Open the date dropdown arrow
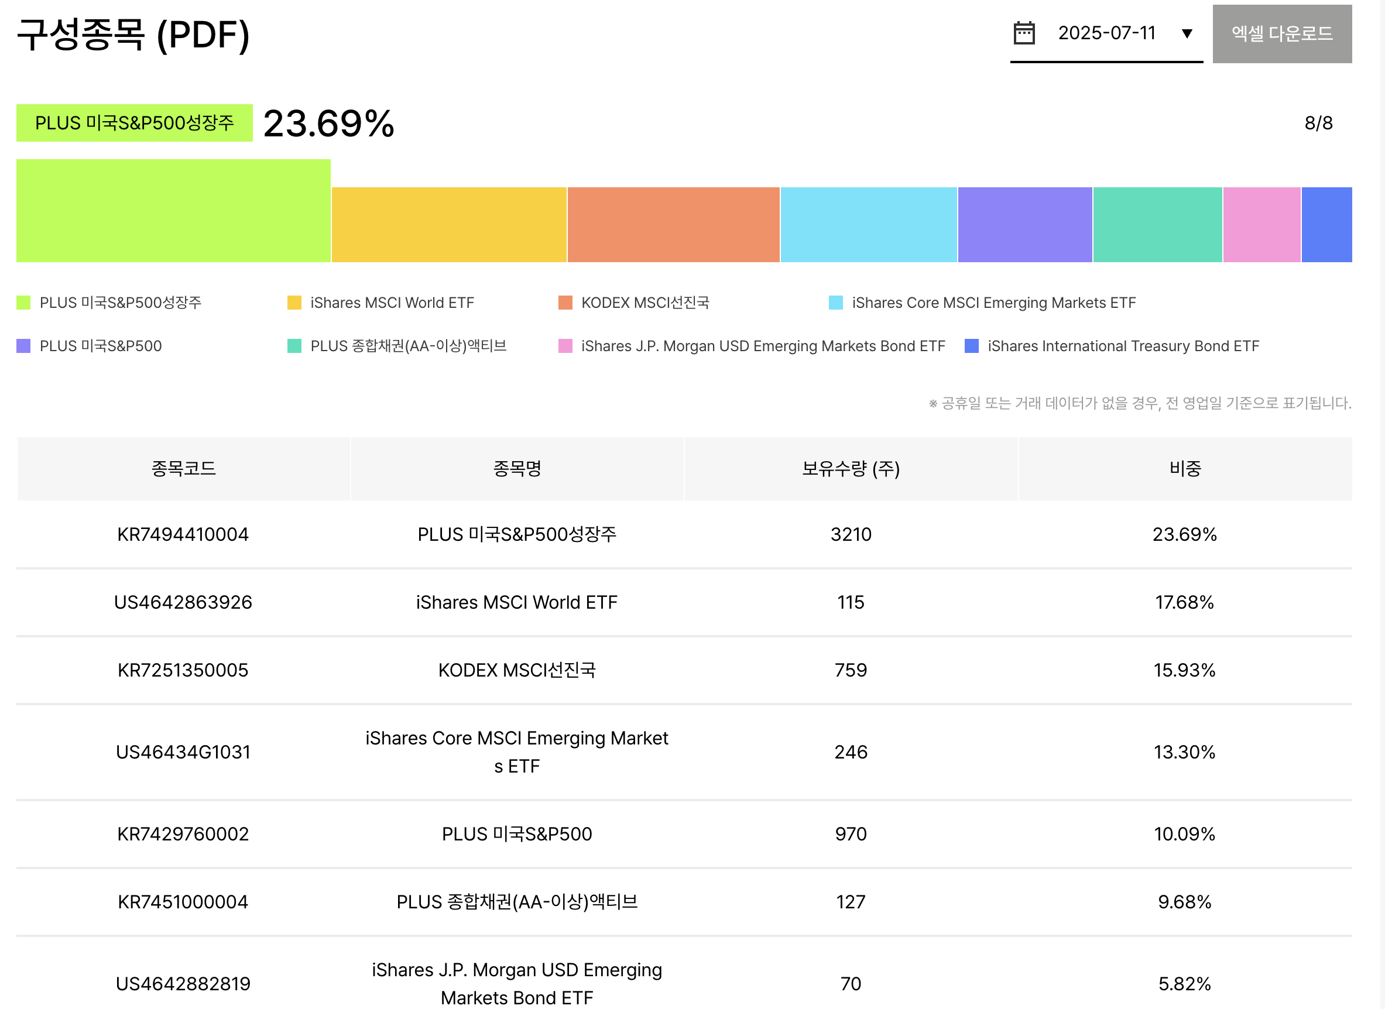Screen dimensions: 1385x1009 click(1187, 33)
